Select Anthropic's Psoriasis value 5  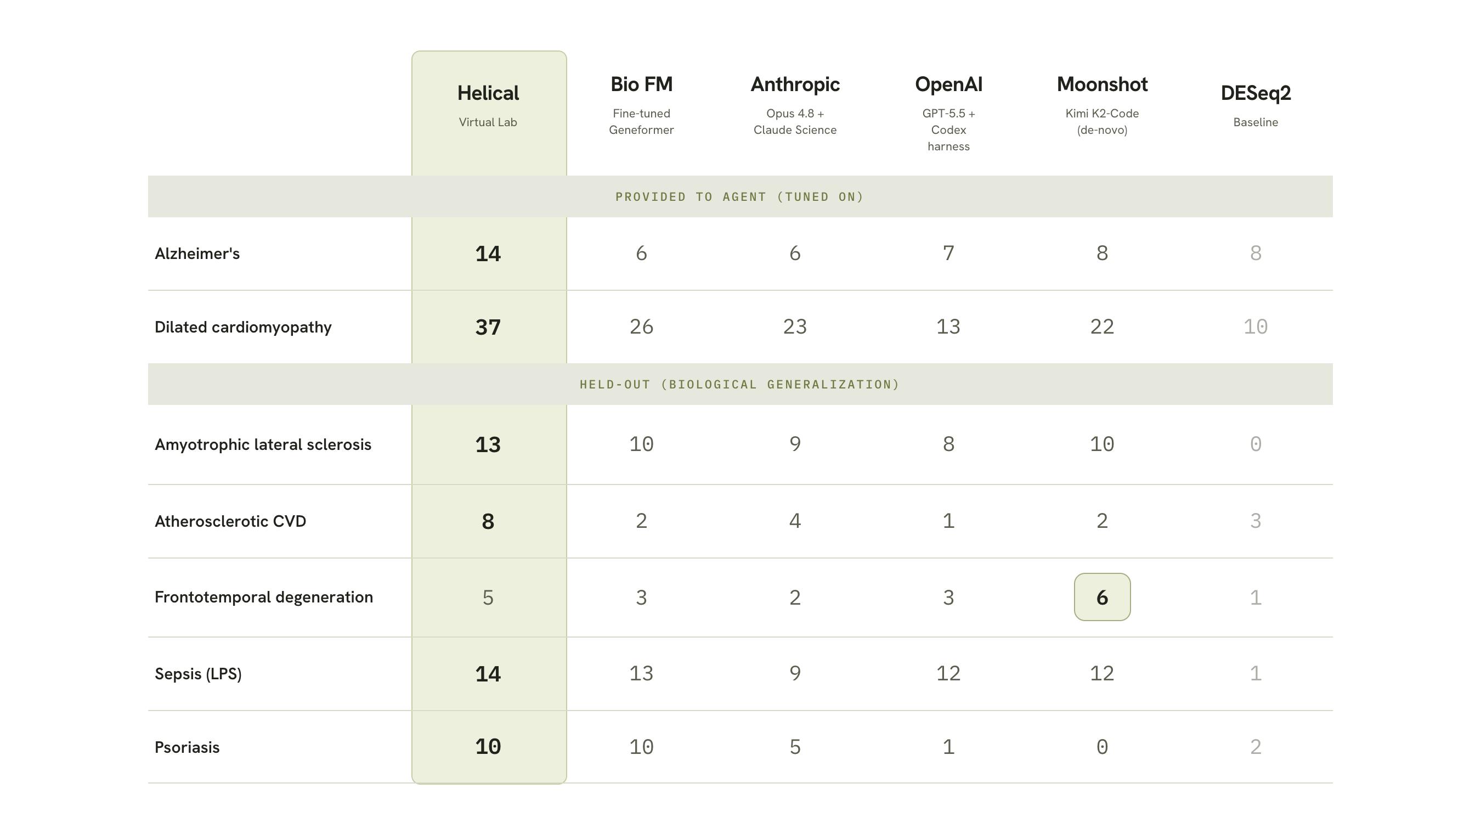[x=795, y=747]
